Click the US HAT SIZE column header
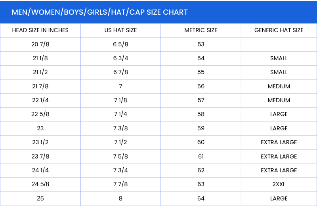 click(120, 30)
